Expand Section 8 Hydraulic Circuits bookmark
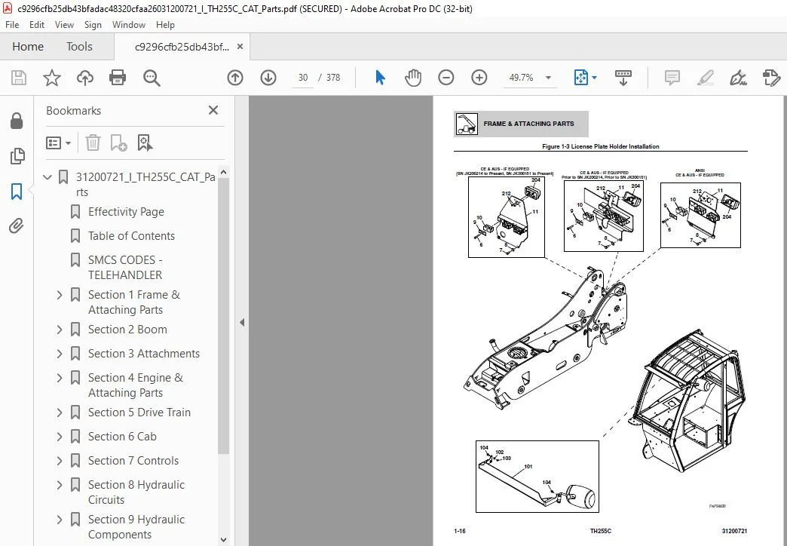The width and height of the screenshot is (787, 546). [x=60, y=485]
